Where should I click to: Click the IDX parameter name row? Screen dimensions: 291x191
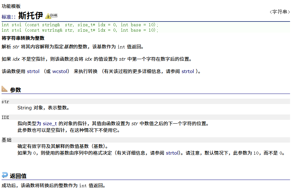146,117
